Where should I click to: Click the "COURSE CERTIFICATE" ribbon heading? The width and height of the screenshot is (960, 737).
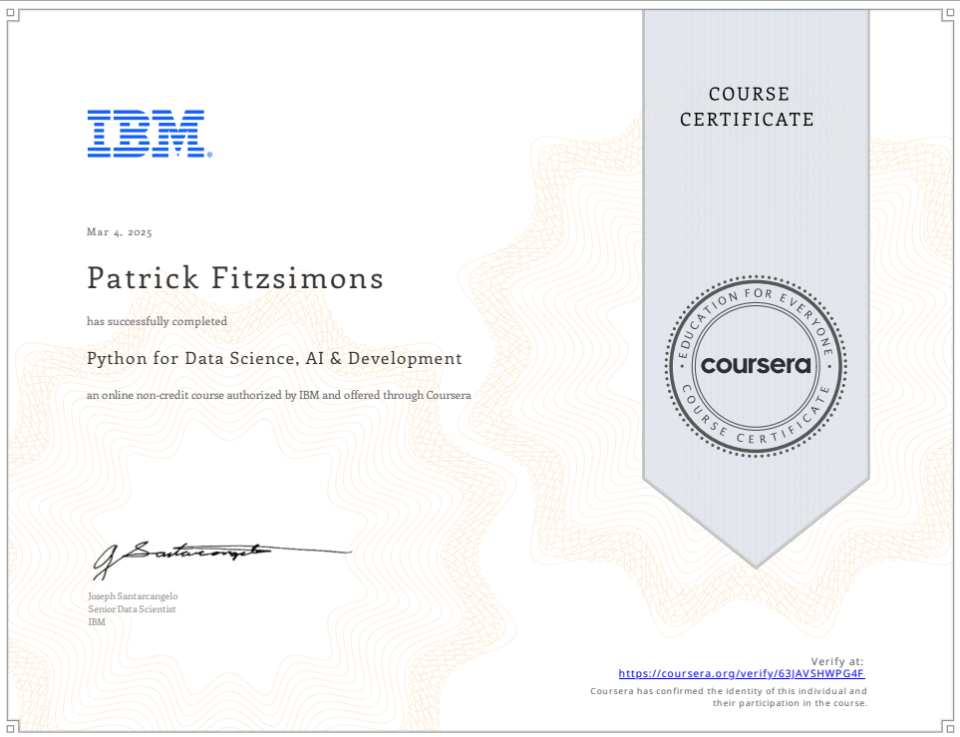pos(748,107)
